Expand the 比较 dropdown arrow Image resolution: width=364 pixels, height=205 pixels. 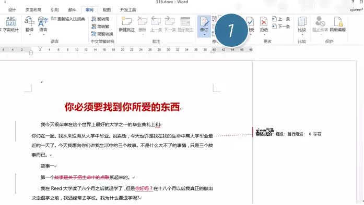pos(302,35)
